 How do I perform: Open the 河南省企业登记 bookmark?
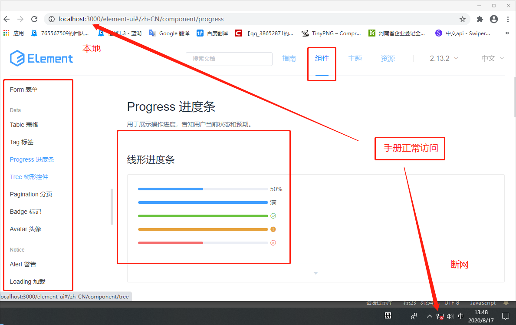point(397,33)
